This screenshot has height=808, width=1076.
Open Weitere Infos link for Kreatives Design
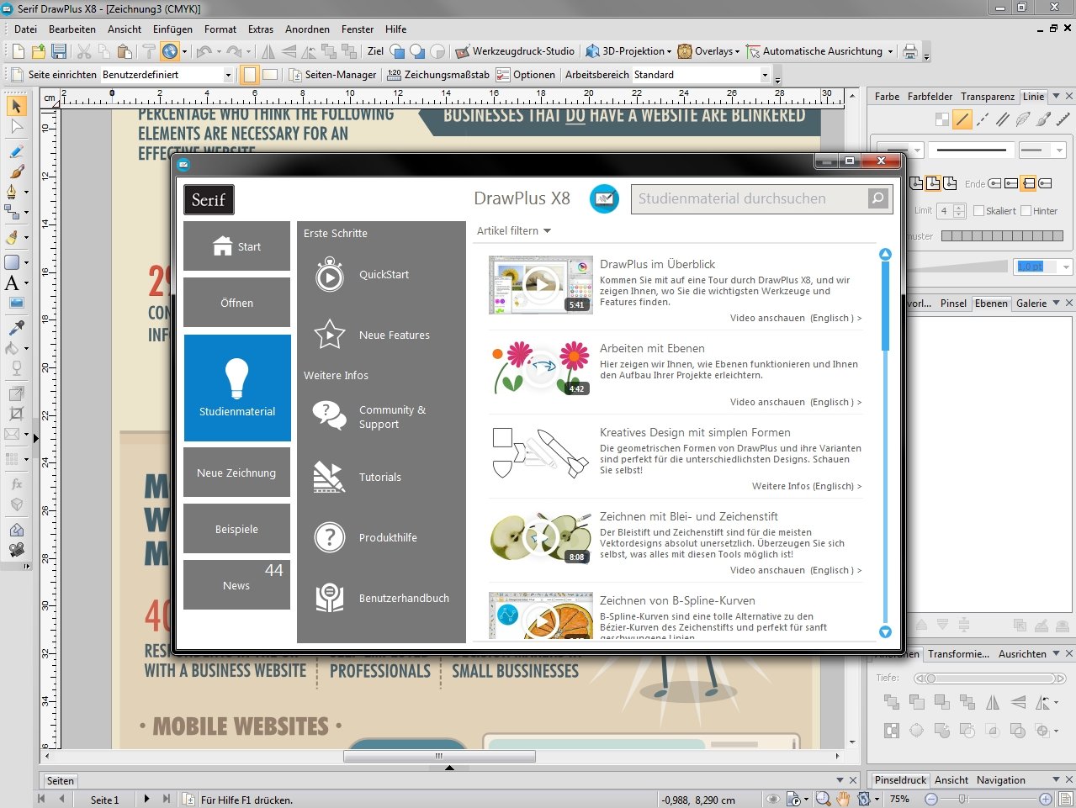coord(807,486)
